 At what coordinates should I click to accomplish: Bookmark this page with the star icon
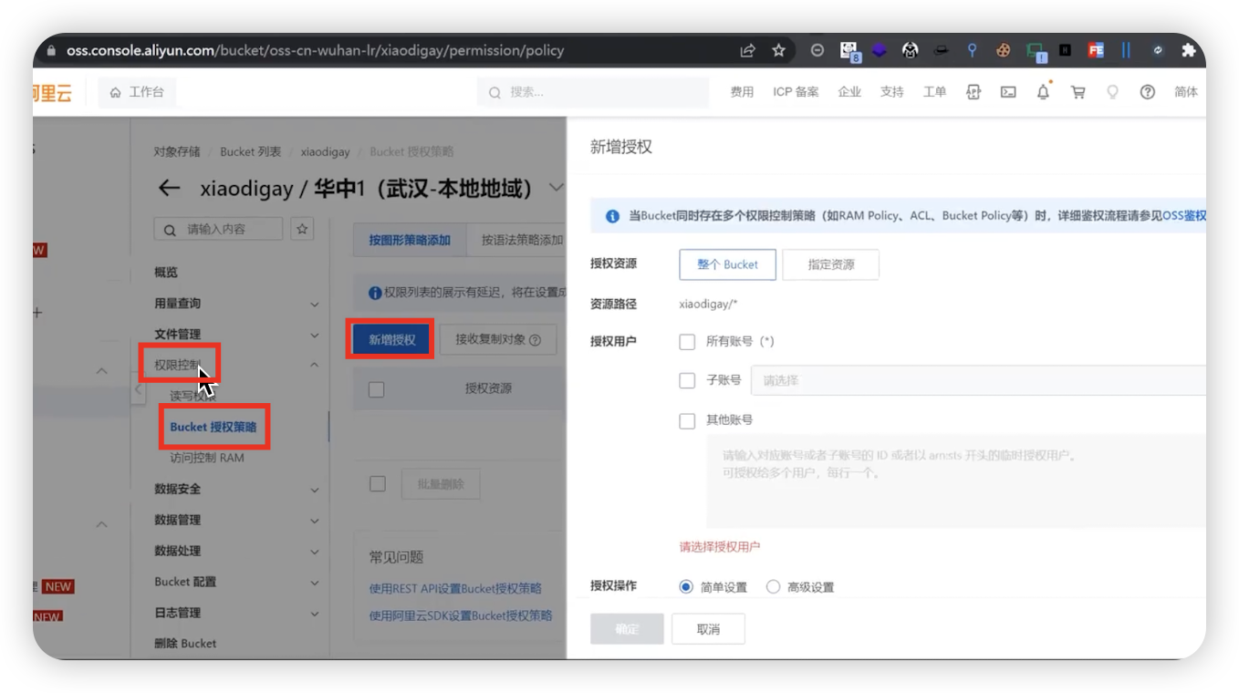(778, 51)
